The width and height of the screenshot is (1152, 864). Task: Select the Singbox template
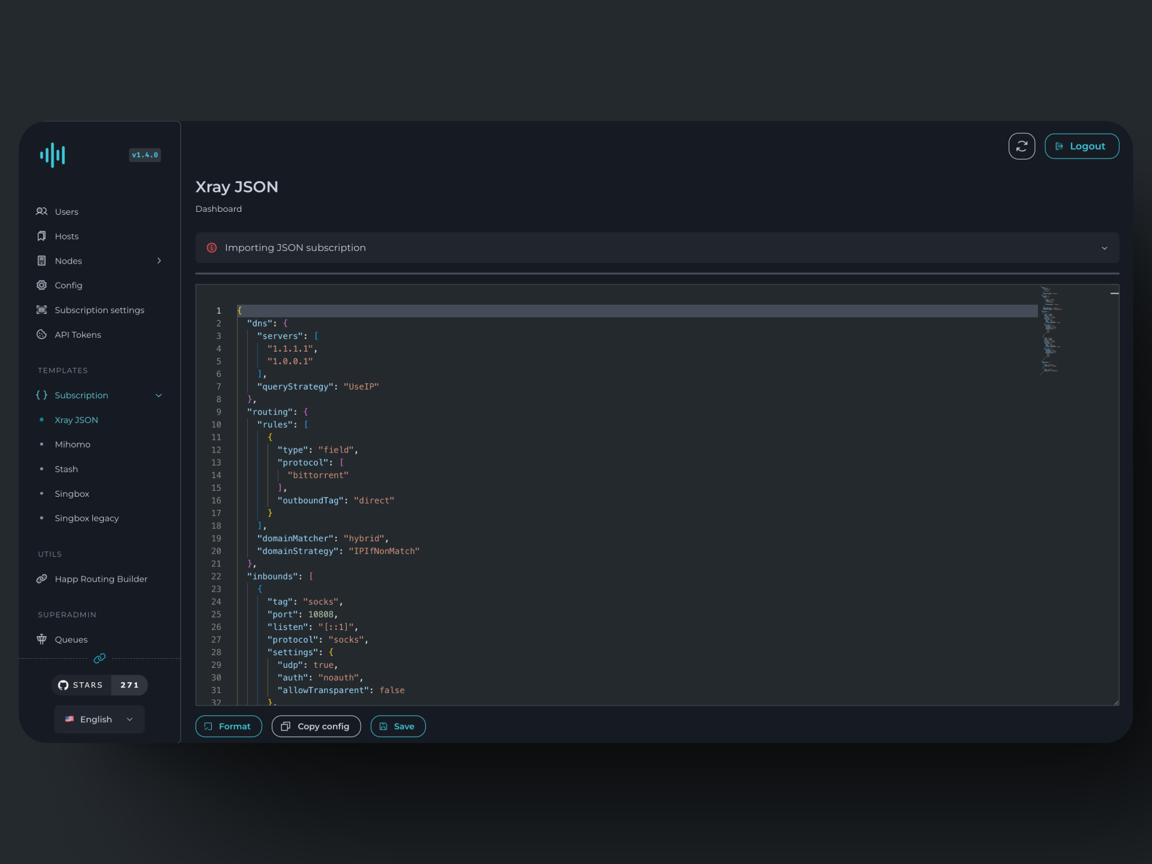click(72, 493)
